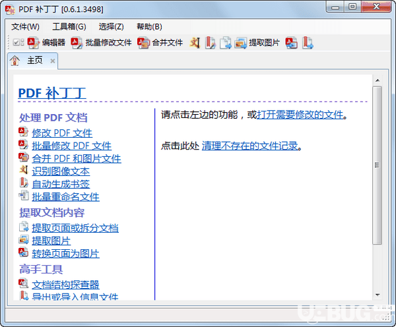
Task: Click the home icon on 主页 tab
Action: (15, 61)
